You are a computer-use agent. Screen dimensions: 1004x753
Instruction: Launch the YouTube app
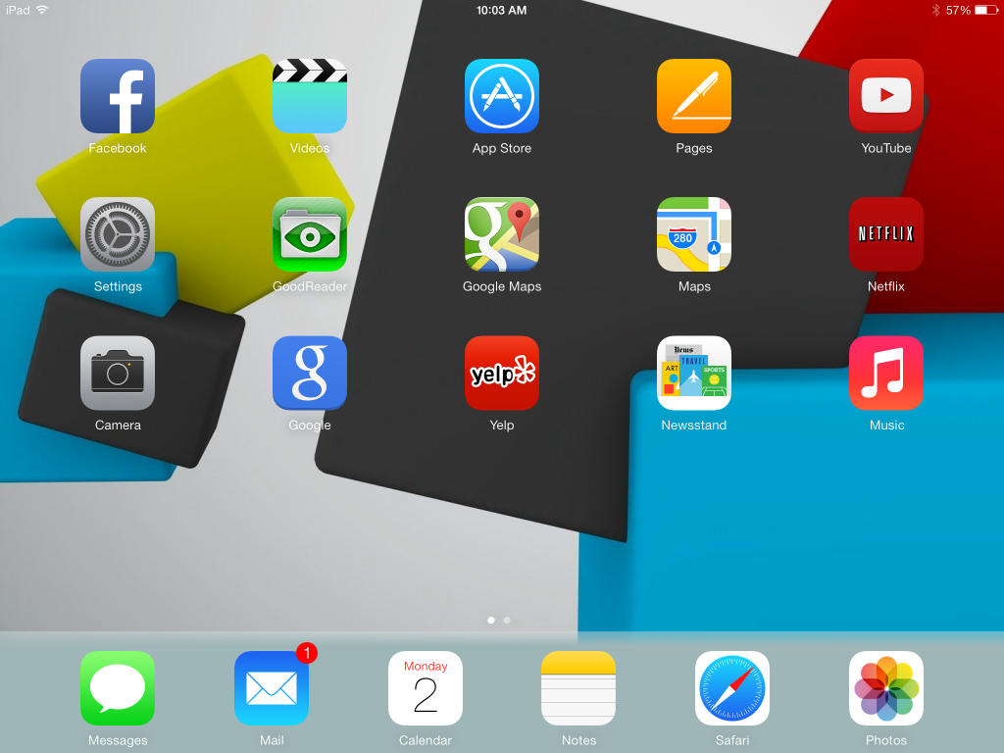click(886, 96)
